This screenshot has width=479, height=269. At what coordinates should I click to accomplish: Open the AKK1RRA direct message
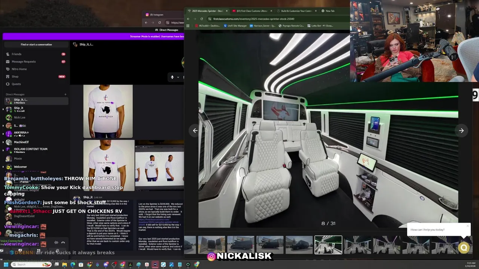(36, 134)
